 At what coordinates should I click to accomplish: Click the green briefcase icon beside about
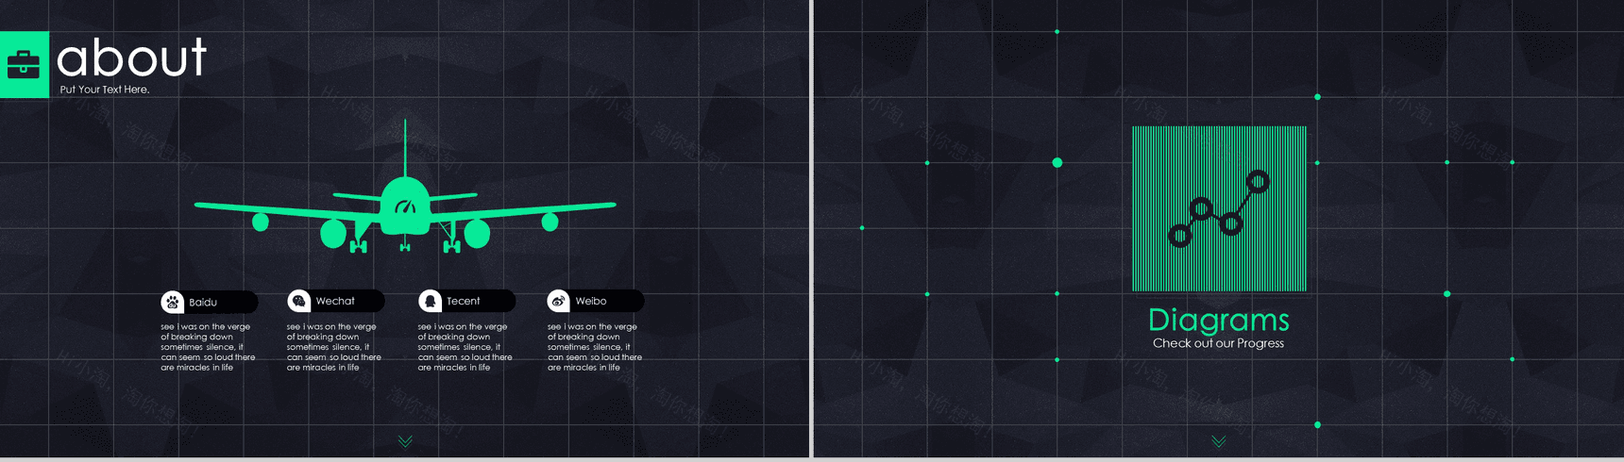(x=24, y=64)
